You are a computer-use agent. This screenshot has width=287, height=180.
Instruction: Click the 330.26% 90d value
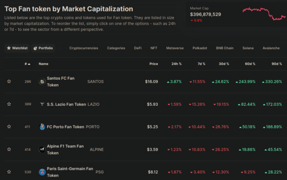pos(272,81)
